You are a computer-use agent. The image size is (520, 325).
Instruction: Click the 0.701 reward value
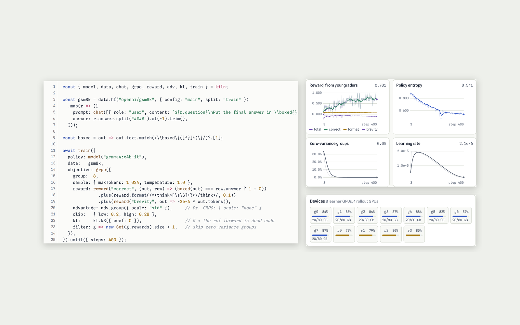(380, 85)
